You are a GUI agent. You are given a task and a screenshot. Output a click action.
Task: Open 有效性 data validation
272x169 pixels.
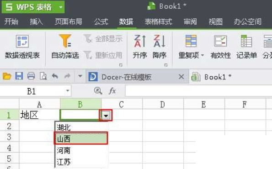(x=220, y=47)
